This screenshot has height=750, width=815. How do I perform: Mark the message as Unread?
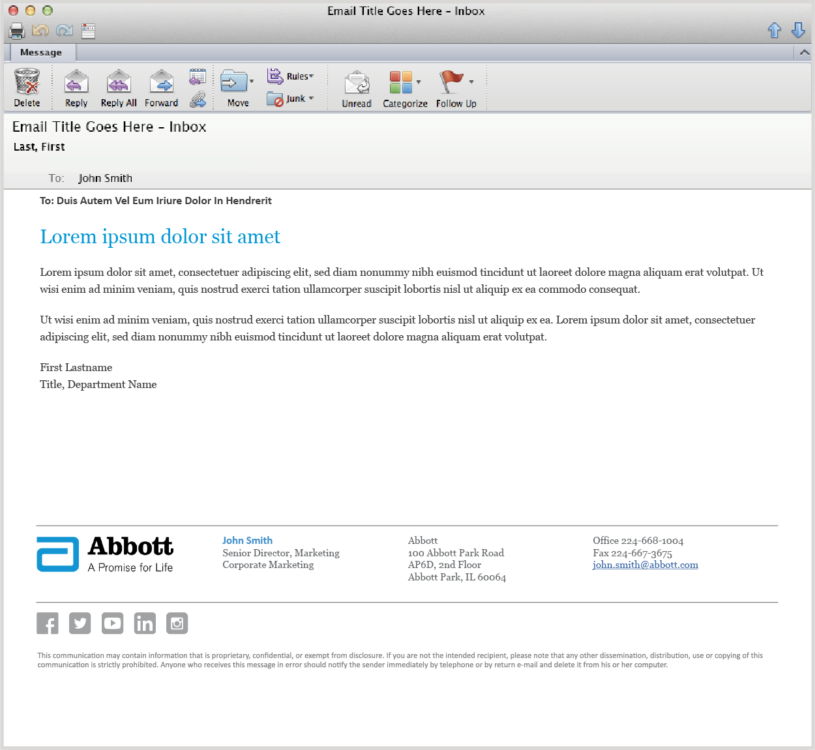[x=357, y=83]
